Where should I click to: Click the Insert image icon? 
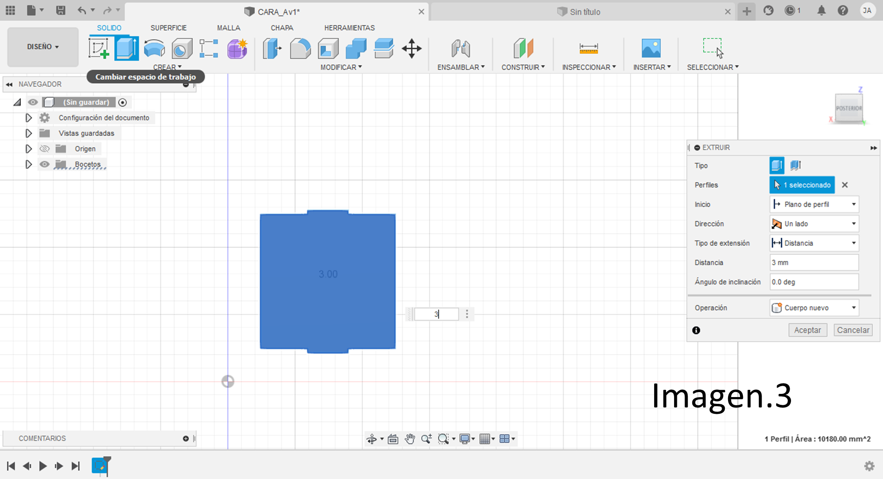[651, 48]
